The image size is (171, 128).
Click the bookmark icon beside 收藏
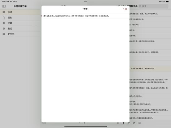[4, 23]
